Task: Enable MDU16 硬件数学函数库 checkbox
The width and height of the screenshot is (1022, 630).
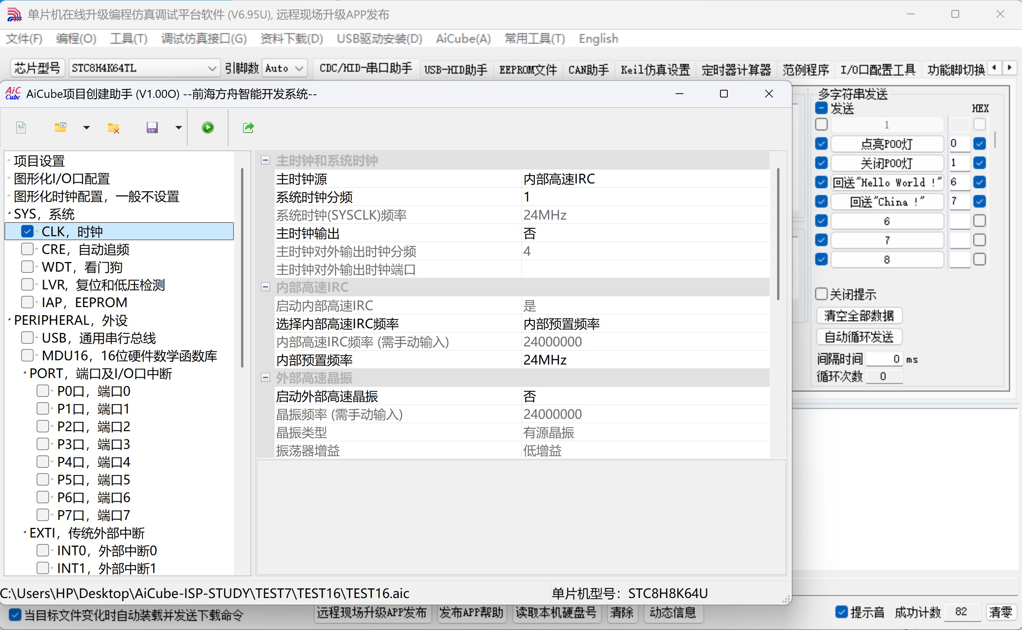Action: click(x=27, y=355)
